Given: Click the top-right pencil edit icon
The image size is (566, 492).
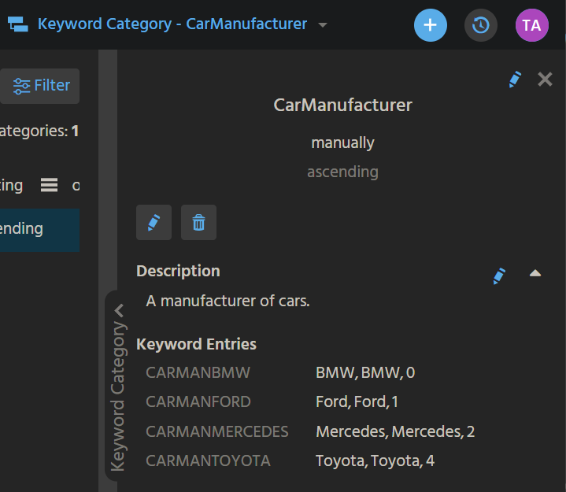Looking at the screenshot, I should [x=515, y=80].
